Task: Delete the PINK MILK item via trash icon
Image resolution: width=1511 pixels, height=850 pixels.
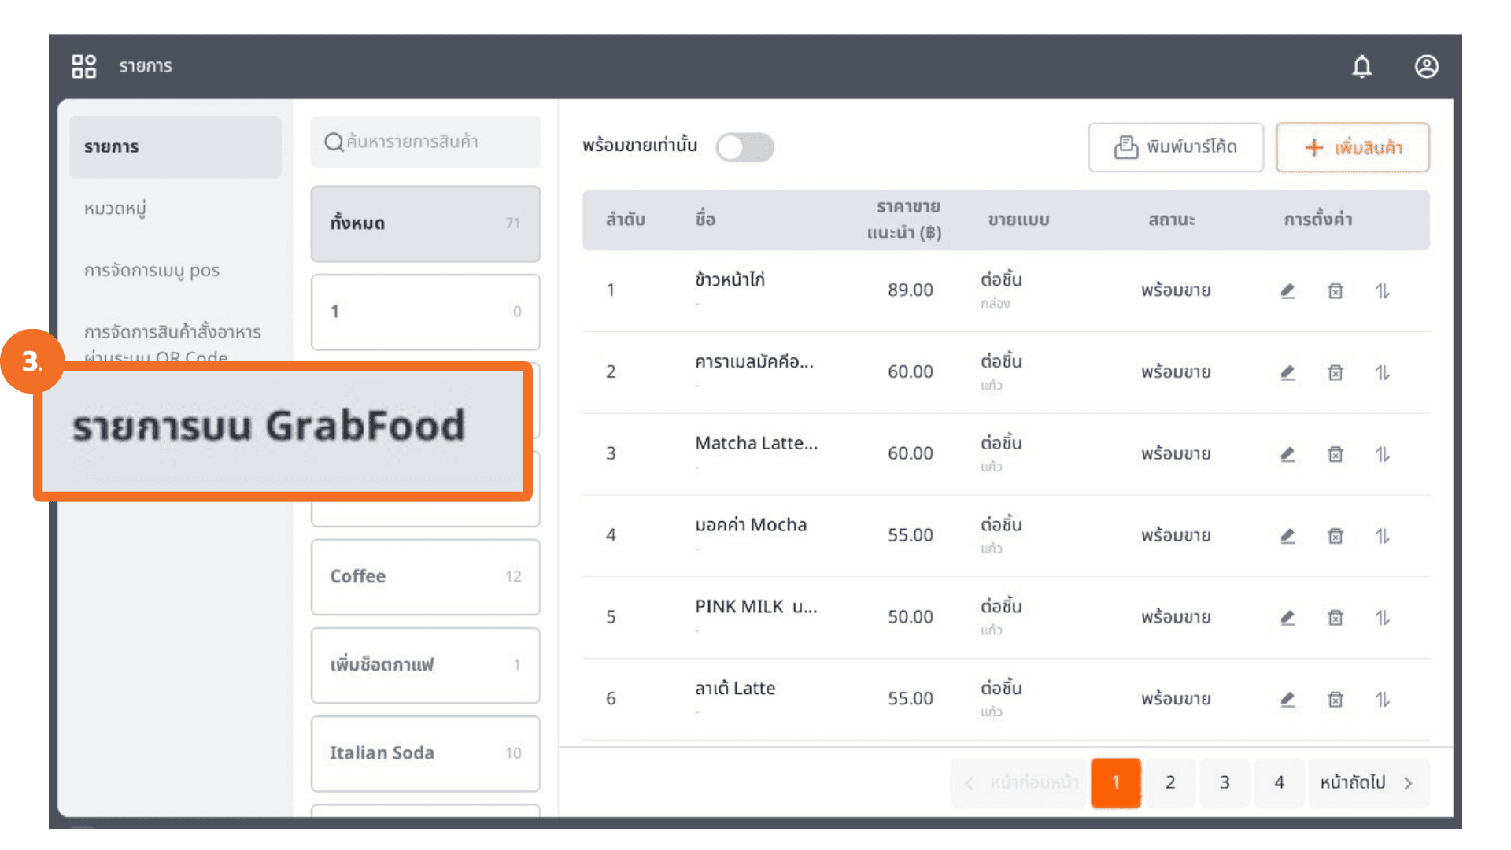Action: pos(1336,618)
